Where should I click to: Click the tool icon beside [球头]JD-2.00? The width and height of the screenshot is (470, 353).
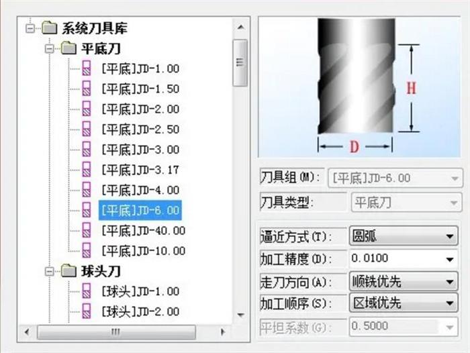pos(87,311)
